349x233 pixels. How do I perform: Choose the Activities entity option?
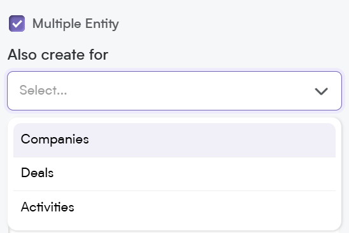click(x=174, y=208)
